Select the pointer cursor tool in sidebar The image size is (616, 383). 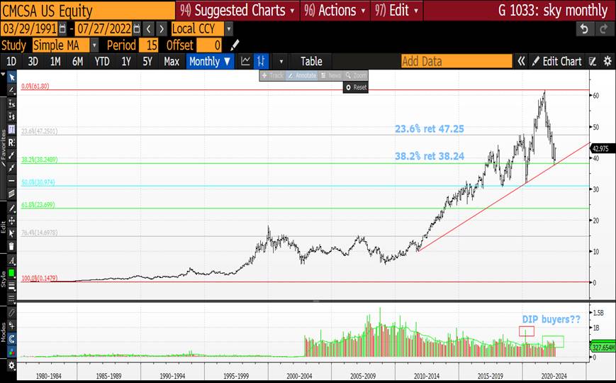[12, 77]
